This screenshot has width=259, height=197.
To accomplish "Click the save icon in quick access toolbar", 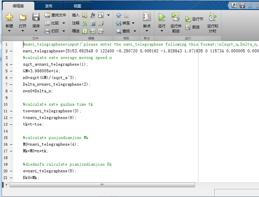I will [242, 5].
